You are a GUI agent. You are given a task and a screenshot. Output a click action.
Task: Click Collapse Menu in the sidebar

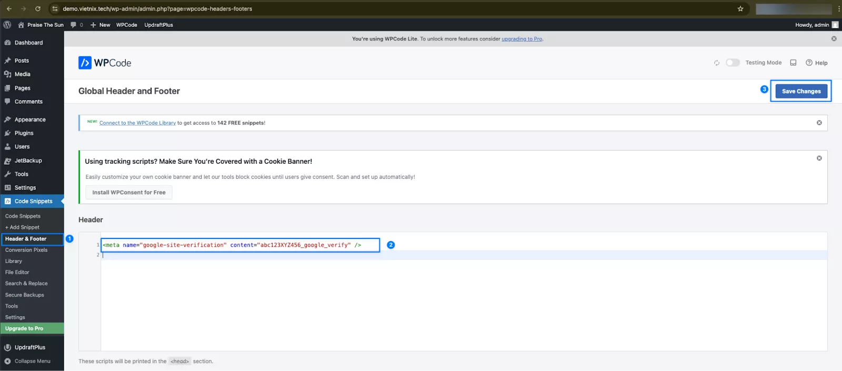(32, 361)
